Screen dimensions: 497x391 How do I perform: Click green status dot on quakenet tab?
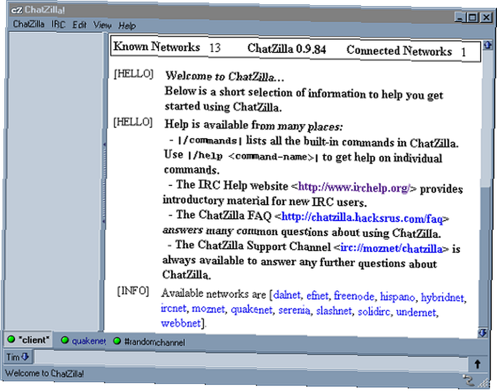[65, 340]
